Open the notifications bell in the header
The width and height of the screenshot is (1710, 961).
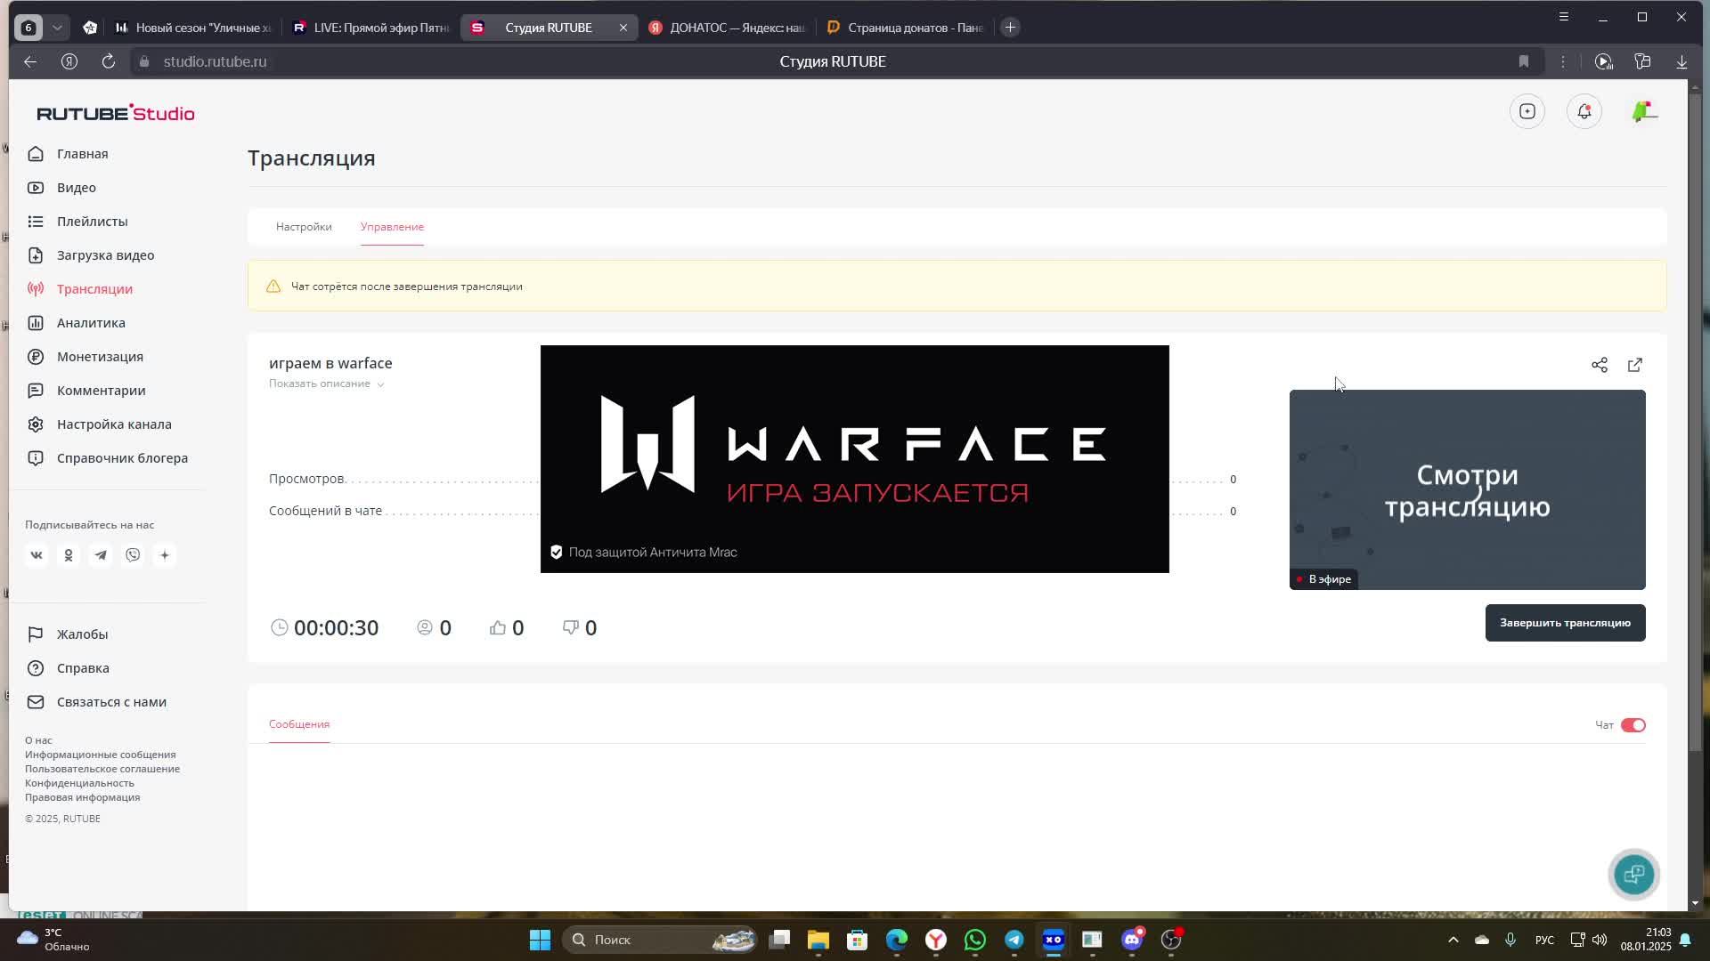(1584, 111)
